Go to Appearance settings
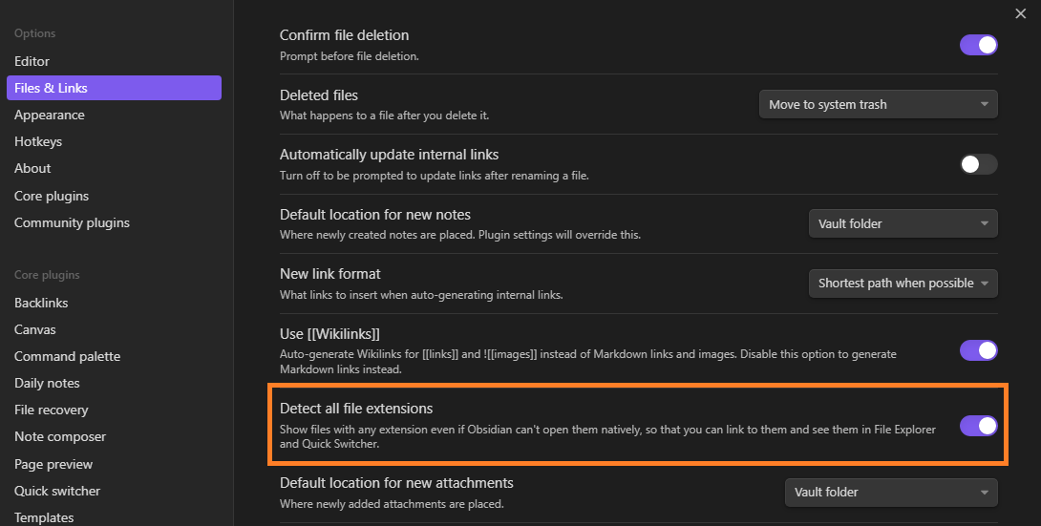Viewport: 1041px width, 526px height. [x=50, y=115]
